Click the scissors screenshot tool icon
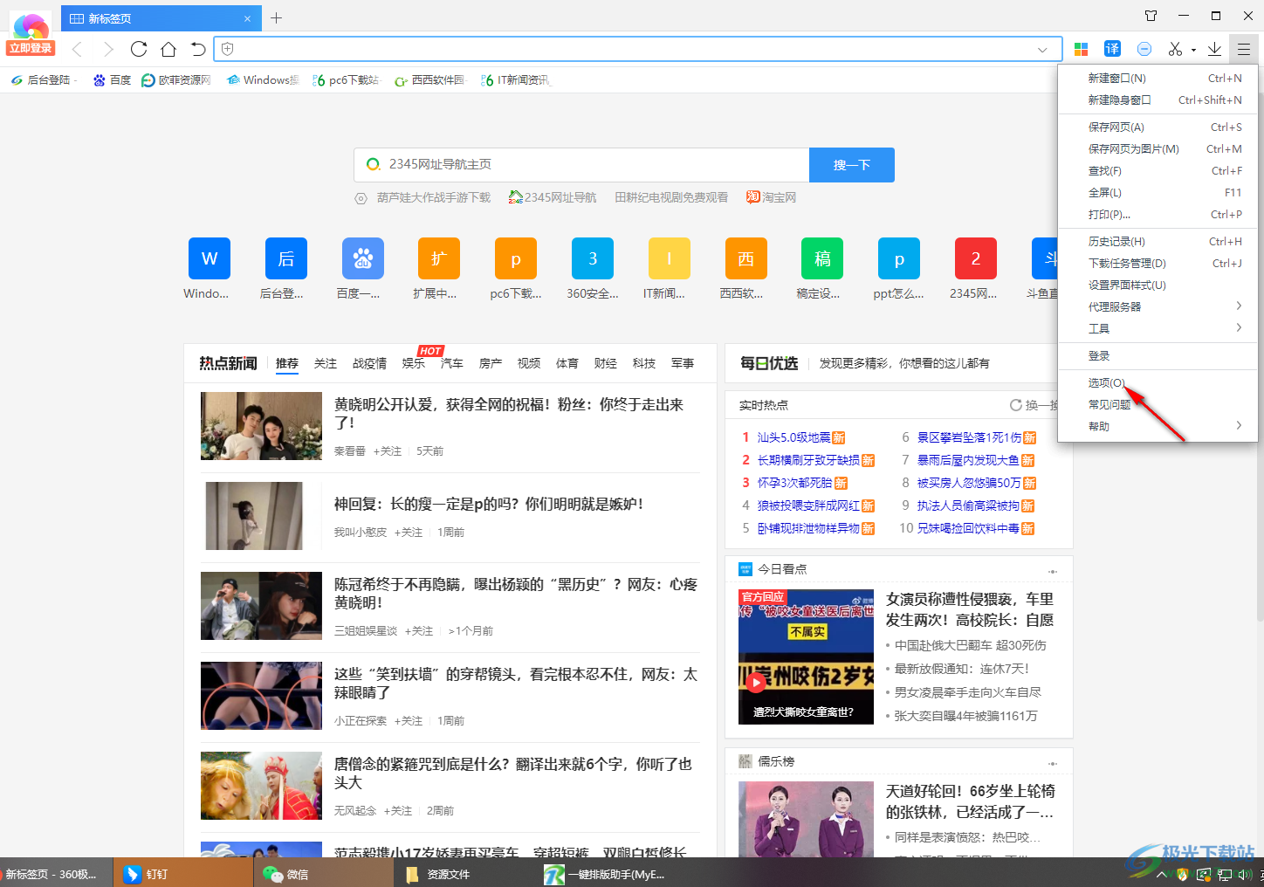1264x887 pixels. [x=1176, y=49]
